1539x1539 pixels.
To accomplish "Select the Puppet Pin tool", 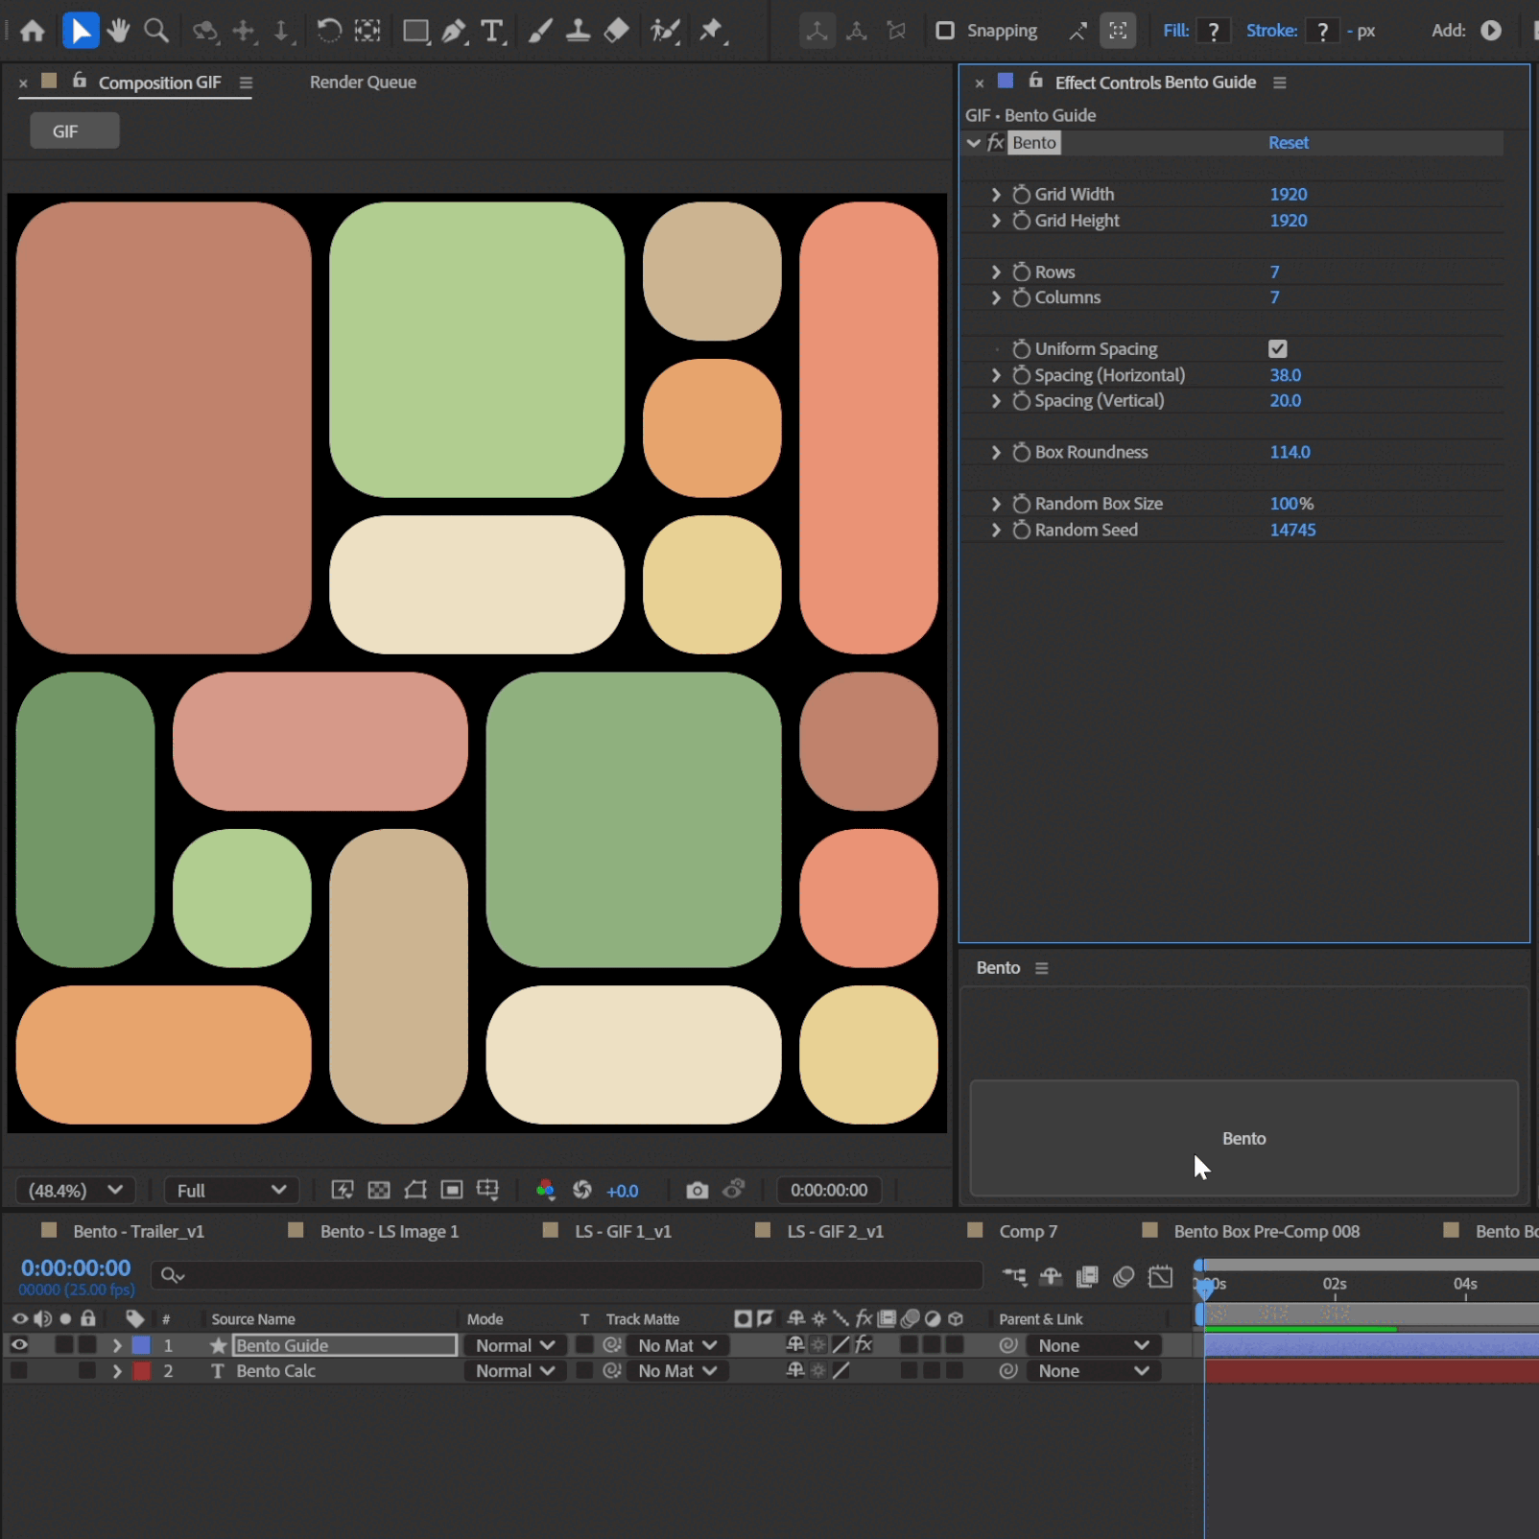I will 712,31.
